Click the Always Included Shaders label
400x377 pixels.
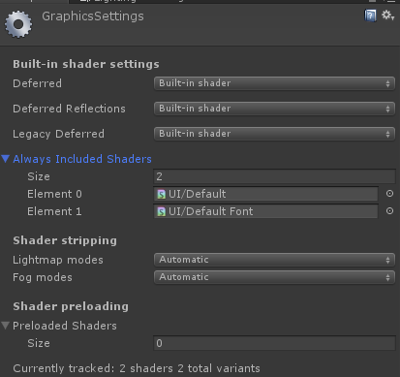82,159
